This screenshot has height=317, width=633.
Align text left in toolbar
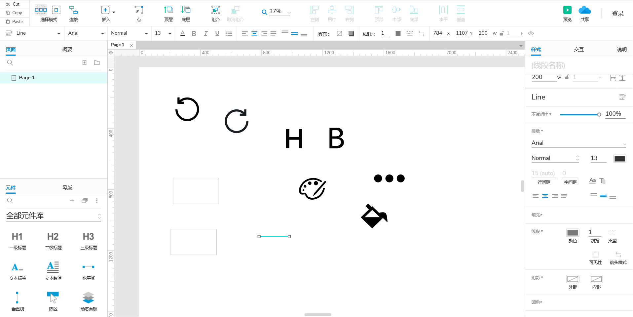coord(245,33)
